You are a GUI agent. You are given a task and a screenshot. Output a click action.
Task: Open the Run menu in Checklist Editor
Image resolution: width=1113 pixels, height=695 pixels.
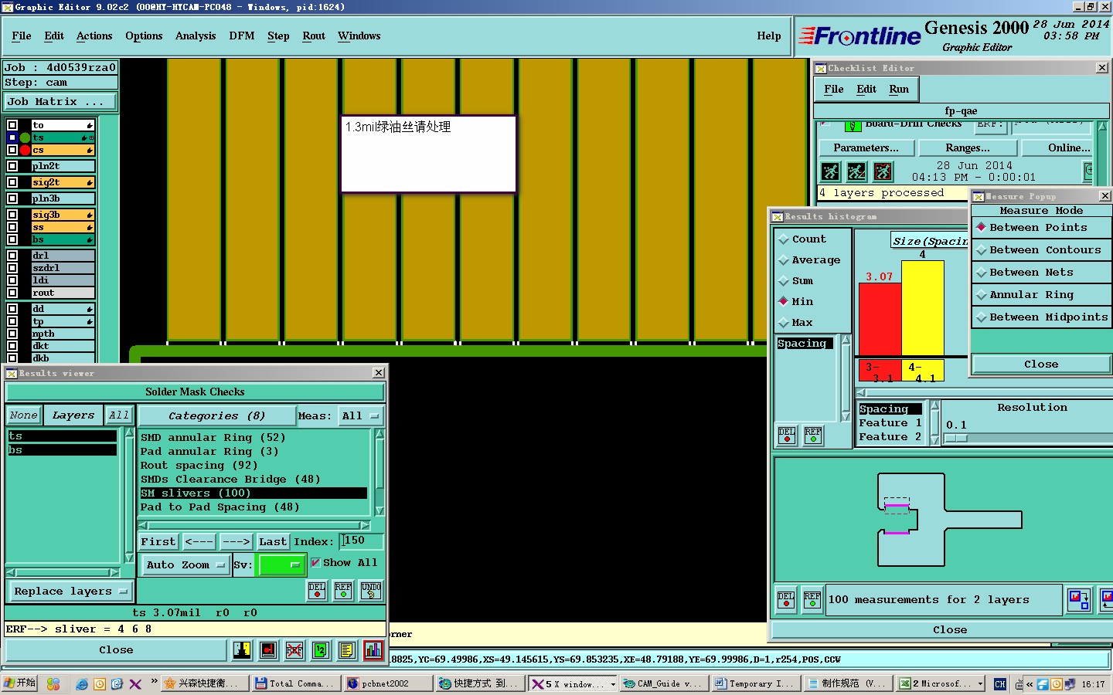coord(899,90)
